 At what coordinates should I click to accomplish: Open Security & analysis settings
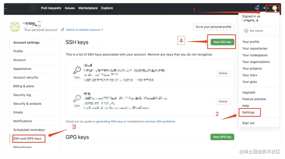click(x=35, y=103)
